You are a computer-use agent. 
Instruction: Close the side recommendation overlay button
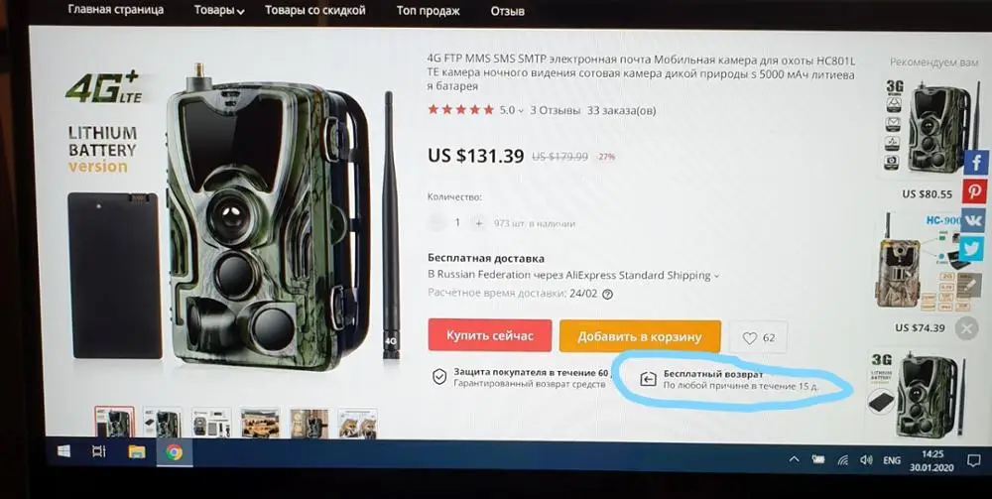click(966, 329)
